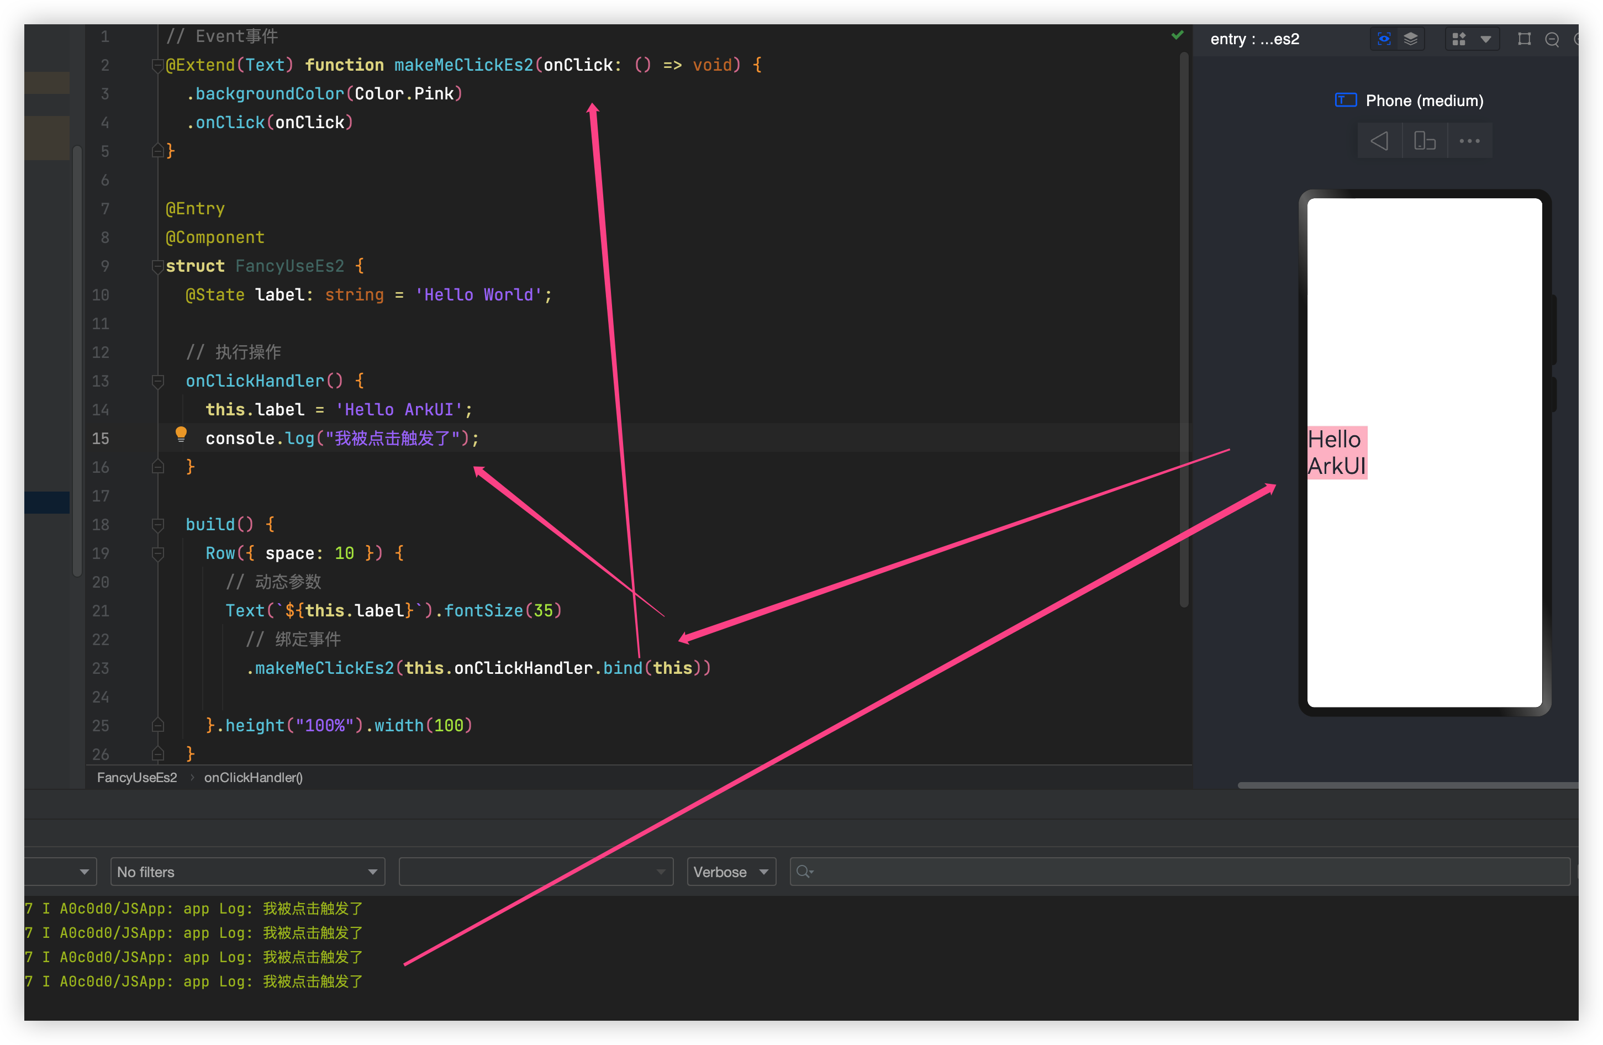The width and height of the screenshot is (1603, 1045).
Task: Click the blue T device icon beside Phone (medium)
Action: click(1345, 101)
